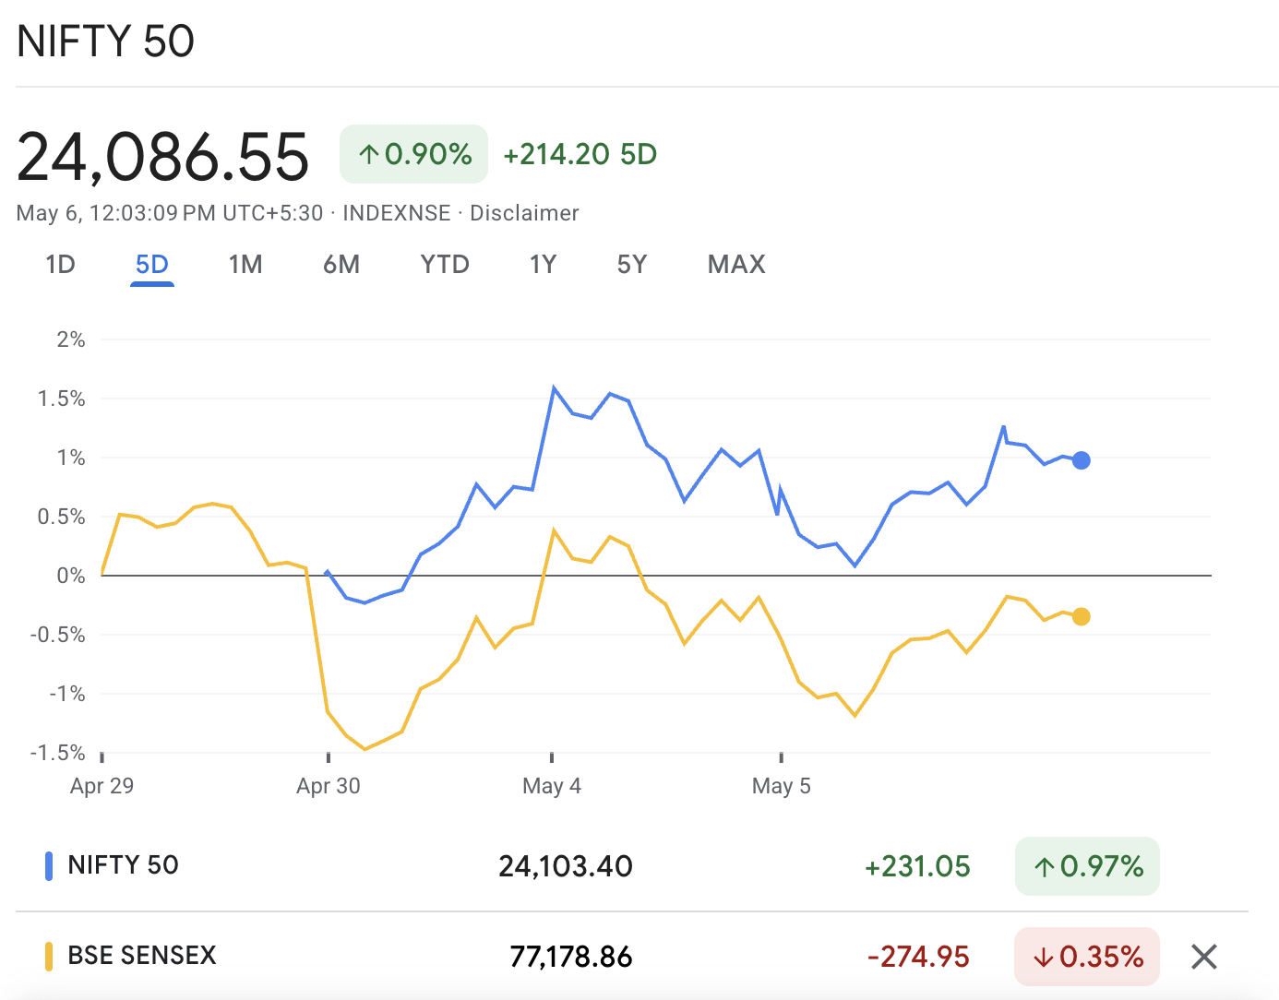Viewport: 1279px width, 1000px height.
Task: Open the 5Y chart range
Action: click(x=632, y=265)
